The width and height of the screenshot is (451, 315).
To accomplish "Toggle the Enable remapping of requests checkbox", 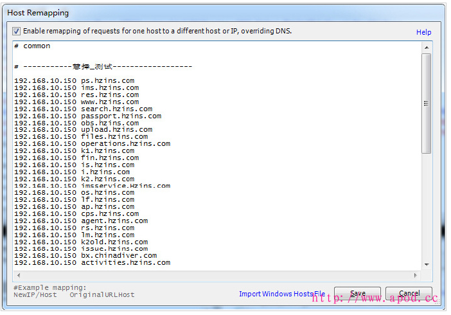I will pyautogui.click(x=17, y=31).
